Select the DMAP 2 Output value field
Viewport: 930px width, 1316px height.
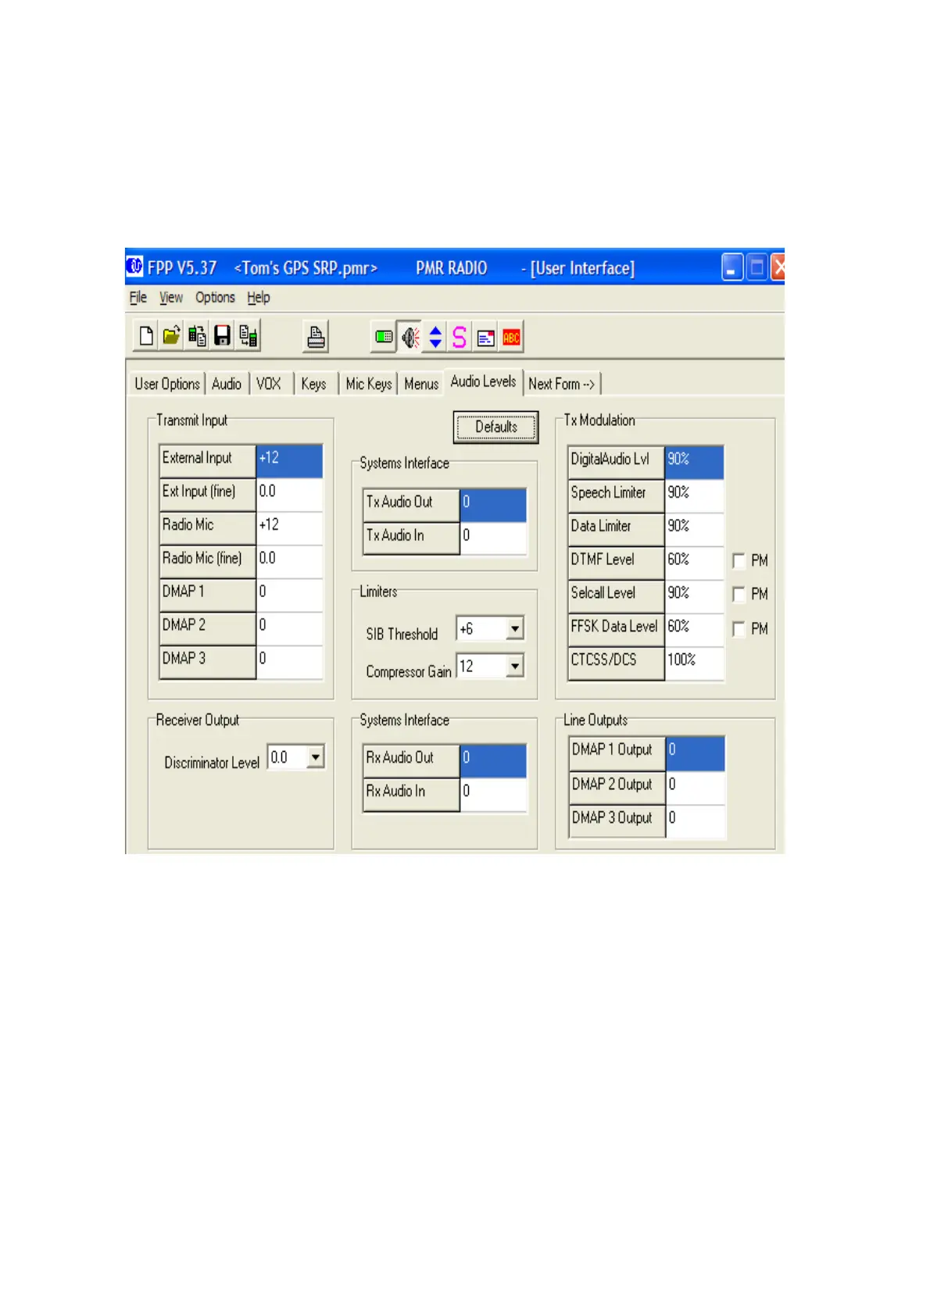point(696,787)
